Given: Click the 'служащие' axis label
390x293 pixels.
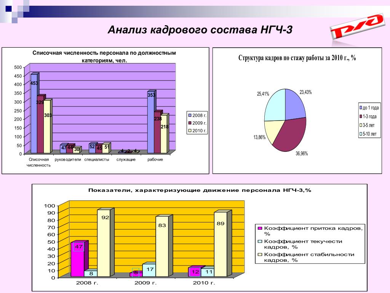Looking at the screenshot, I should pyautogui.click(x=126, y=159).
